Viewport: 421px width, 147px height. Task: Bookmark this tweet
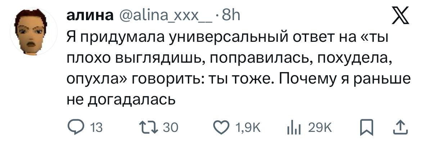point(366,127)
